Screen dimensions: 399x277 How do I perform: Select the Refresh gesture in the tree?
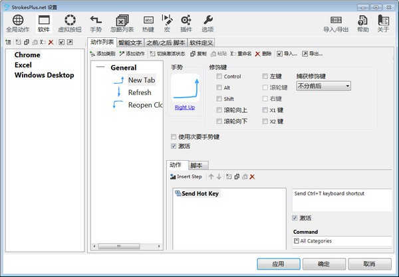click(x=140, y=92)
